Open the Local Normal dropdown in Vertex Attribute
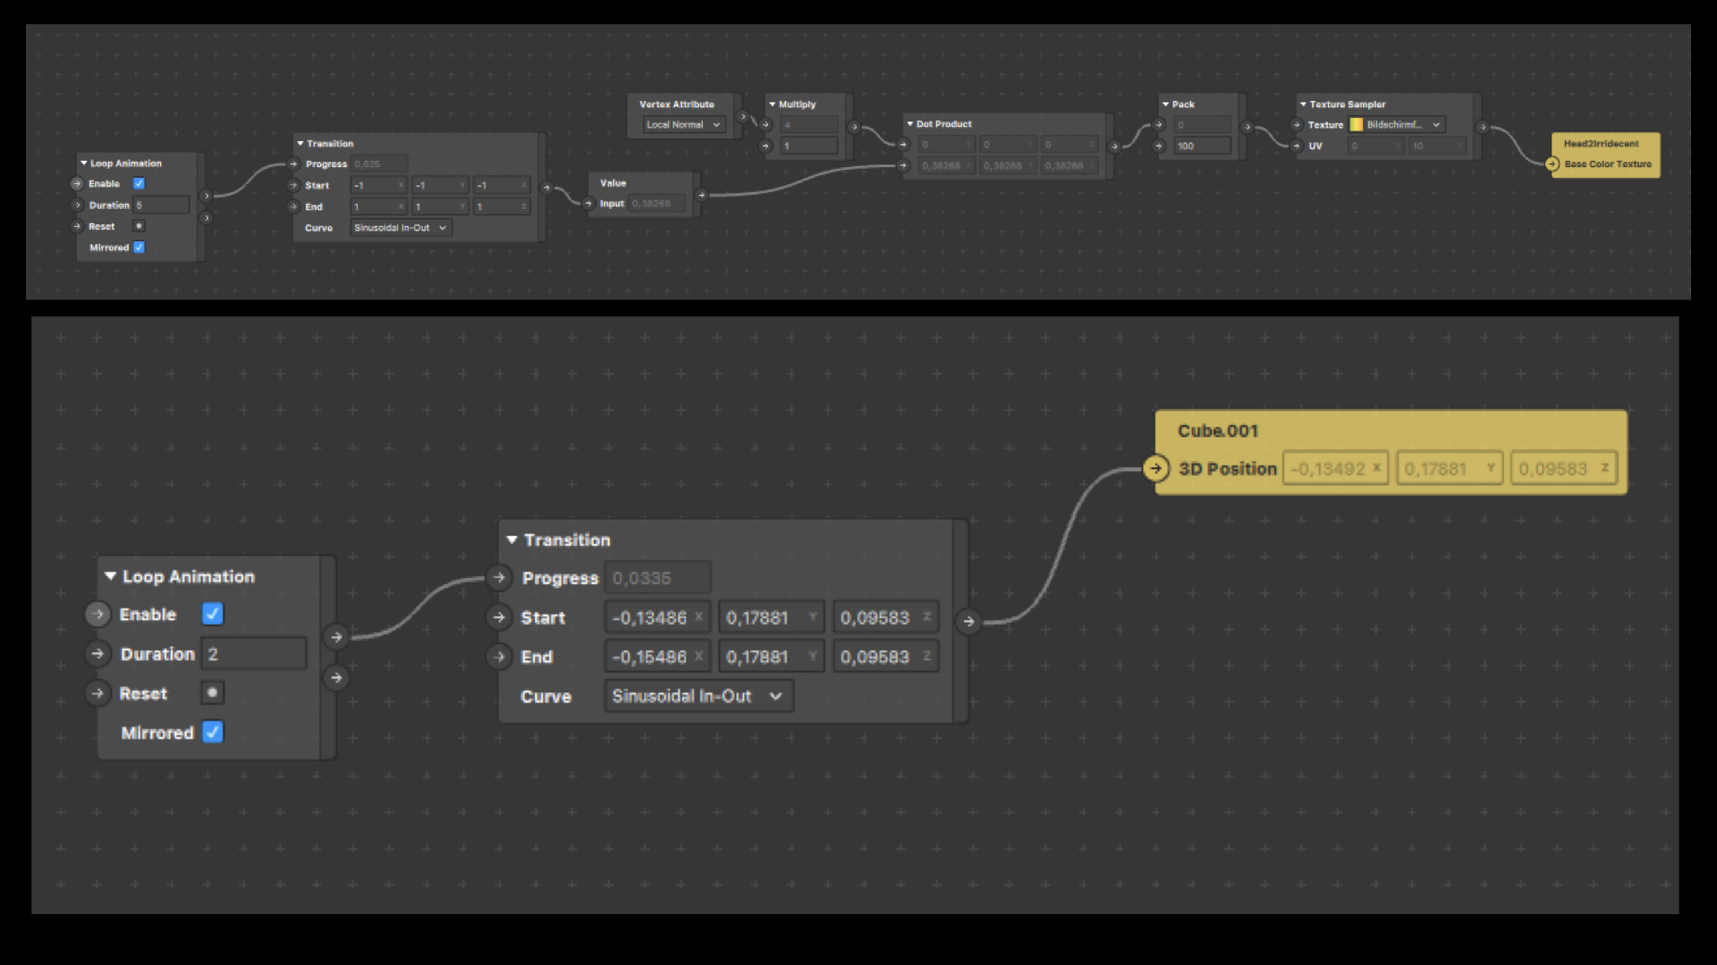 683,125
